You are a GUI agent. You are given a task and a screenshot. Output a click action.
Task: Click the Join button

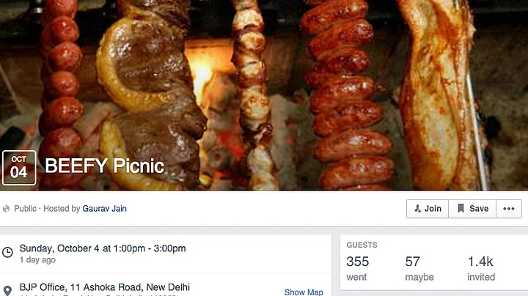(x=428, y=209)
